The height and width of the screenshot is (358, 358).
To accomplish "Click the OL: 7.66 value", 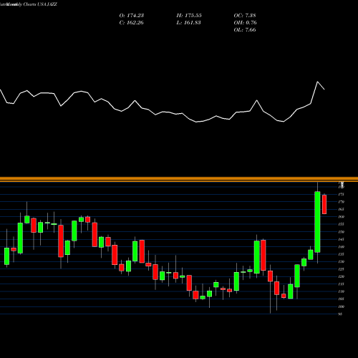I will coord(245,30).
